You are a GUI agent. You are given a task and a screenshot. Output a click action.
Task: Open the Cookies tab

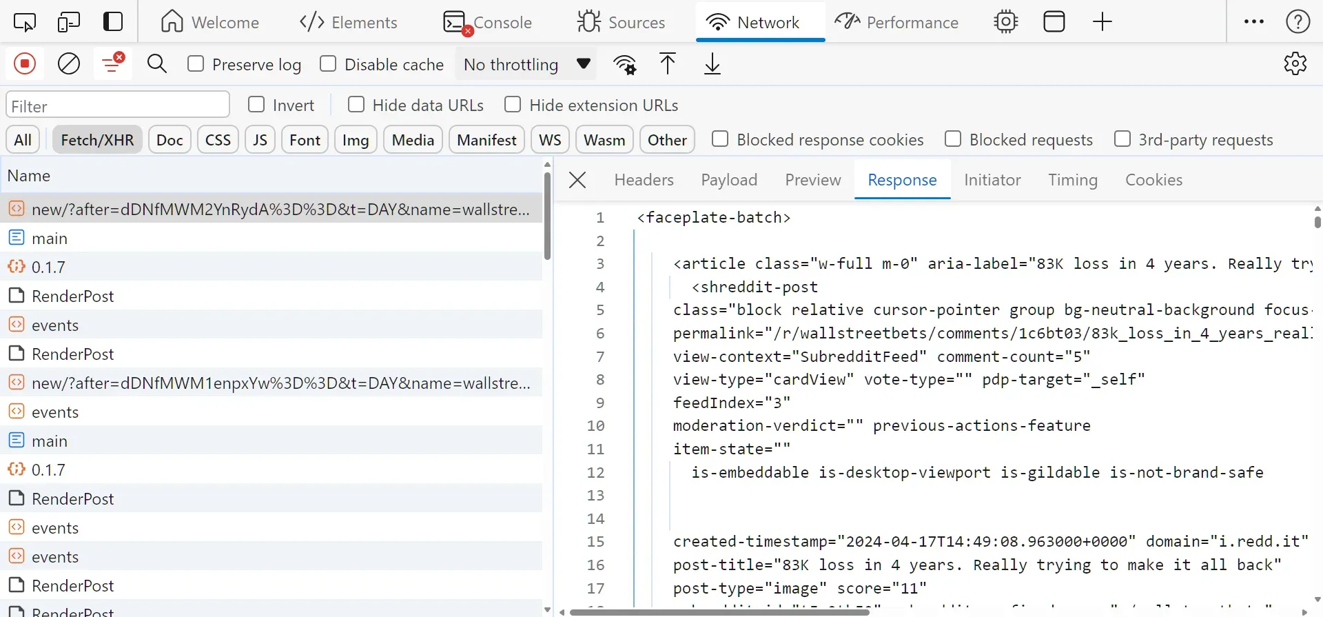(x=1153, y=180)
